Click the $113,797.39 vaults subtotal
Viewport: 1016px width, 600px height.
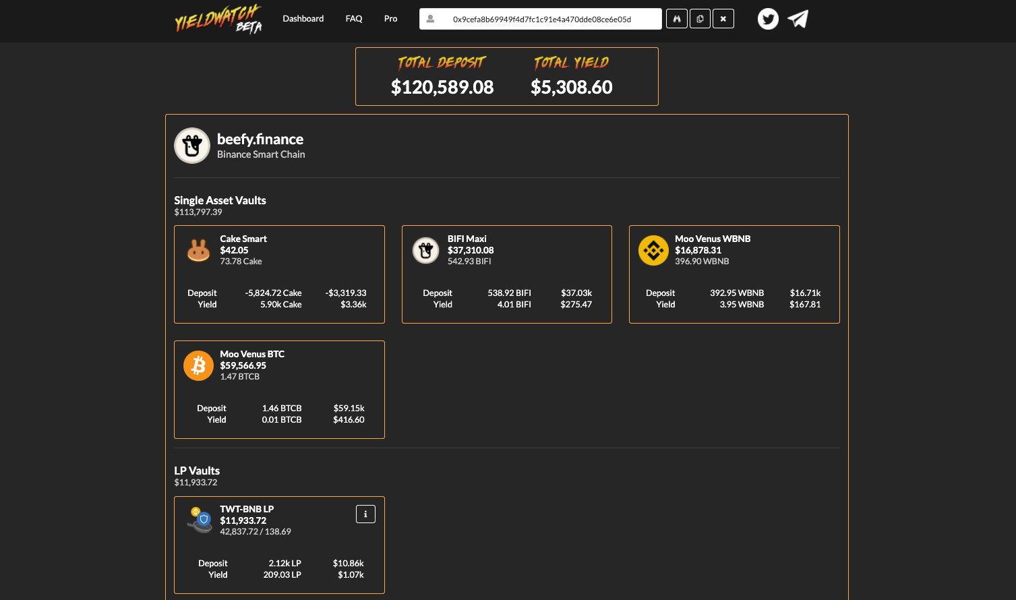tap(198, 212)
